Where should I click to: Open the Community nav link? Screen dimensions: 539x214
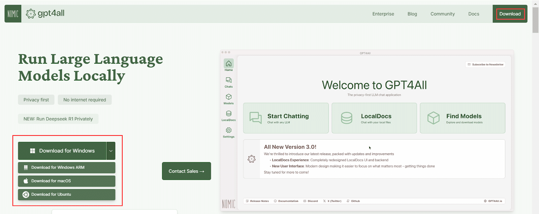(x=442, y=14)
